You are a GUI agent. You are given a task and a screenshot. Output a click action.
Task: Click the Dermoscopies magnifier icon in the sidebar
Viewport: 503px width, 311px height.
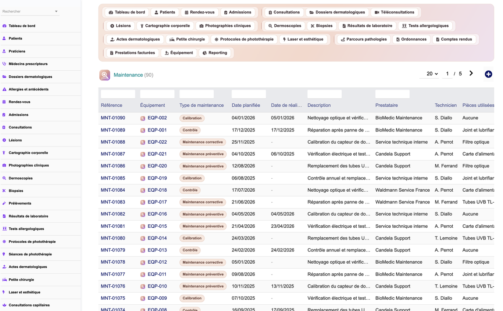pos(4,178)
